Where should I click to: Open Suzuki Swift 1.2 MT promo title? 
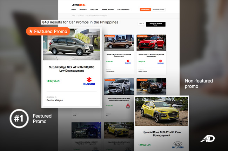(152, 55)
